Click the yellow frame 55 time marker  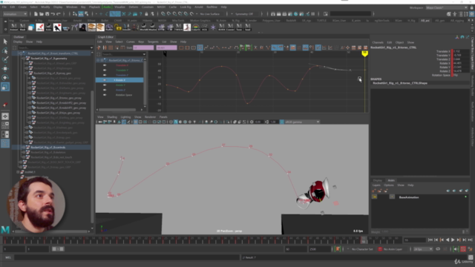[364, 53]
